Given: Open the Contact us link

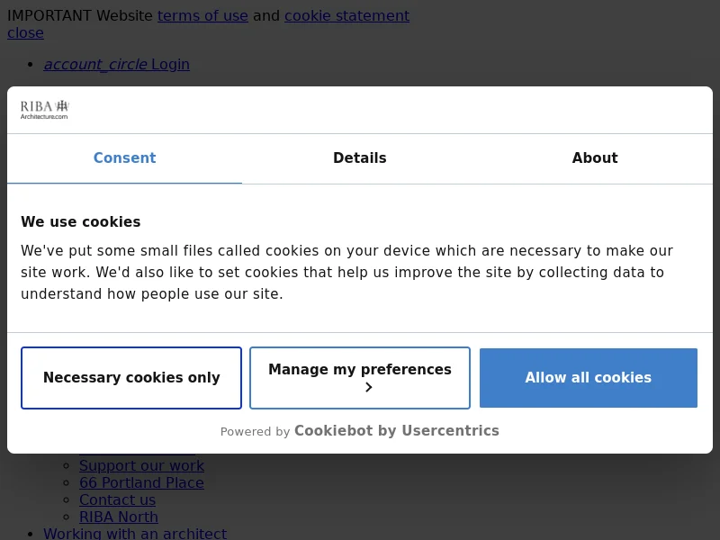Looking at the screenshot, I should tap(117, 500).
